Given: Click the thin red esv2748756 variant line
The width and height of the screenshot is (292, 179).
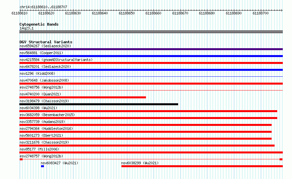Looking at the screenshot, I should click(x=151, y=90).
